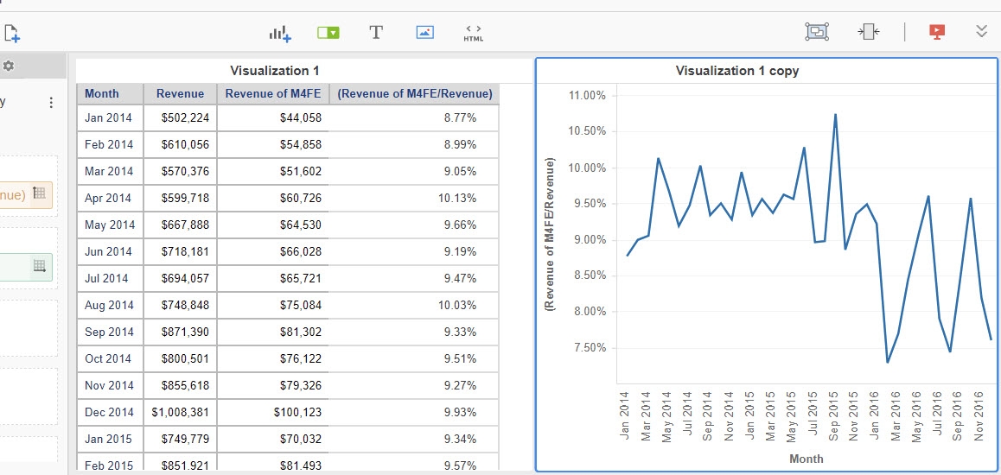Click the Revenue column header
Viewport: 1001px width, 475px height.
click(180, 93)
